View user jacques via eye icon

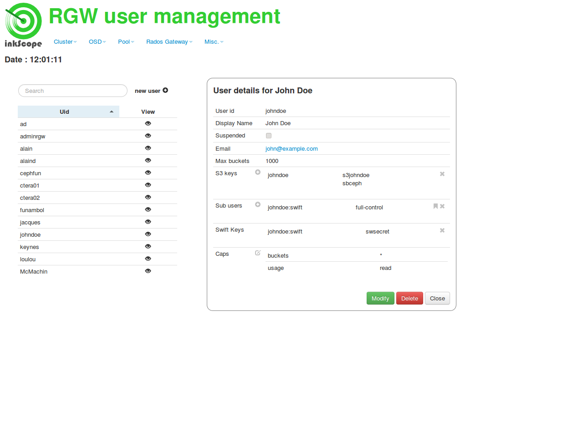(x=148, y=222)
